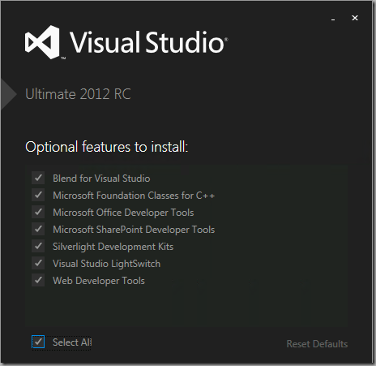The width and height of the screenshot is (376, 366).
Task: Toggle Web Developer Tools checkbox
Action: [38, 280]
